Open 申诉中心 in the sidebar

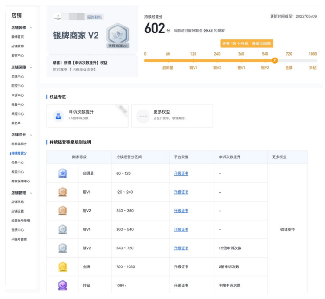(18, 95)
